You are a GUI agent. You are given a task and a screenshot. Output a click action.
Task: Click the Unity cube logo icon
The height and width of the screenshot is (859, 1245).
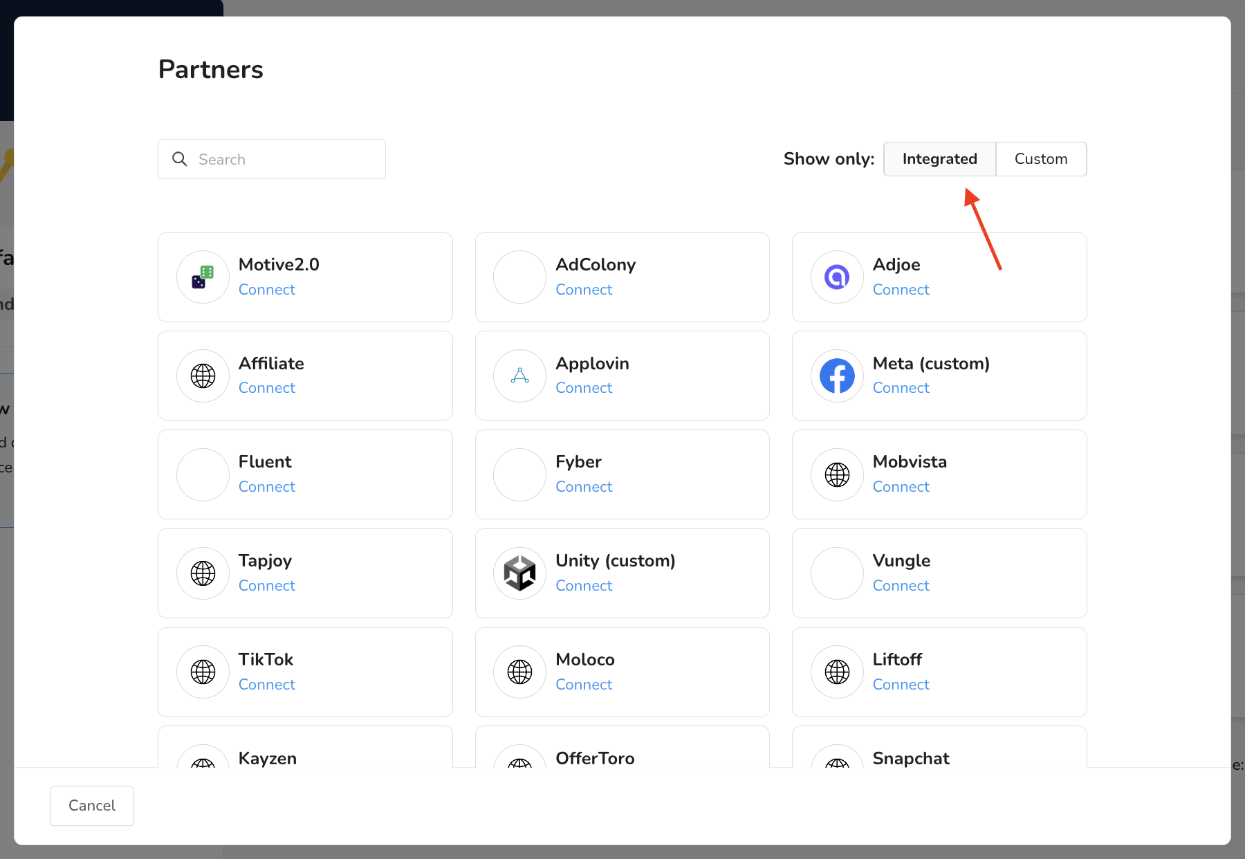[x=519, y=573]
